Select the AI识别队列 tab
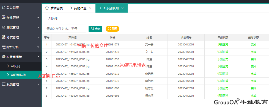Viewport: 269px width, 107px height. point(111,8)
